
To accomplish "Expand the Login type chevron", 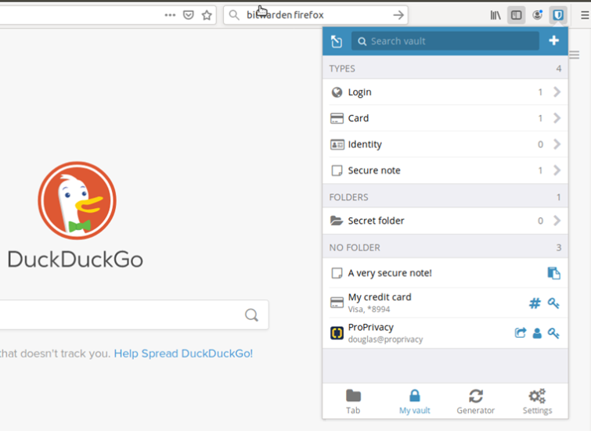I will [557, 92].
